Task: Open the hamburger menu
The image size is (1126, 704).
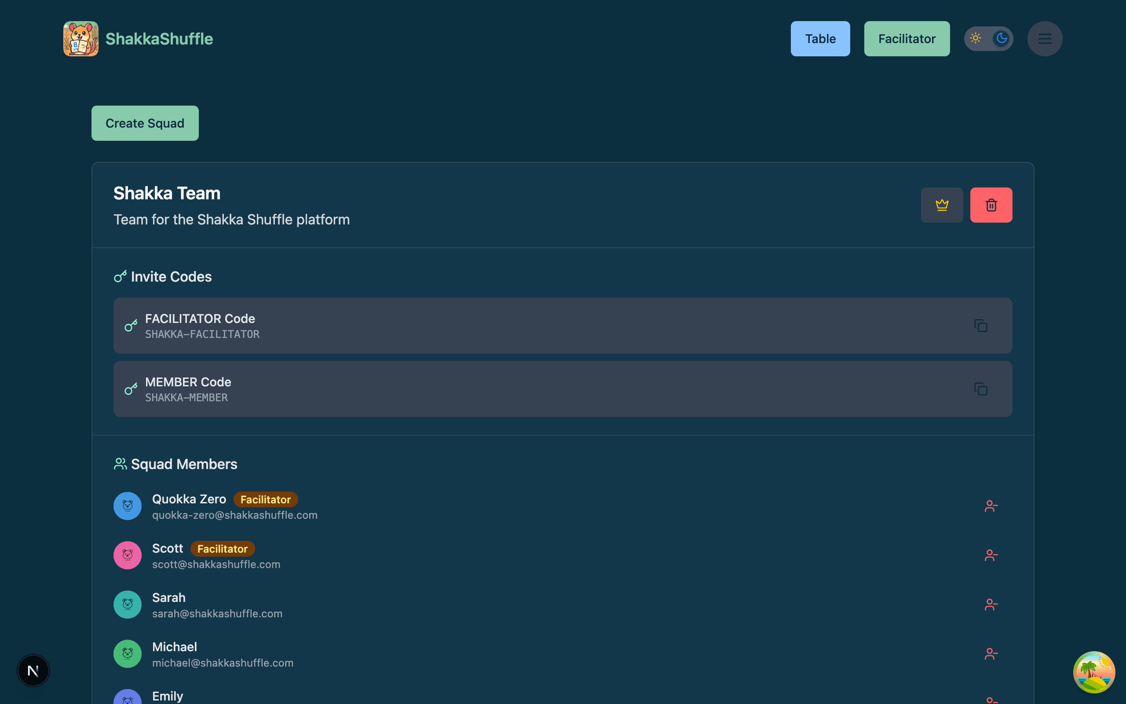Action: (1045, 38)
